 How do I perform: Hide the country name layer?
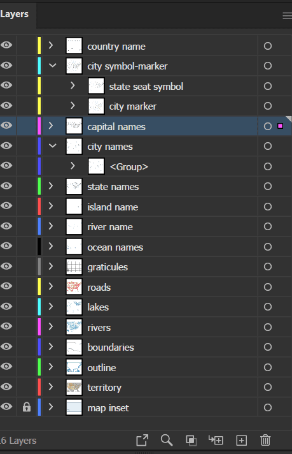6,45
